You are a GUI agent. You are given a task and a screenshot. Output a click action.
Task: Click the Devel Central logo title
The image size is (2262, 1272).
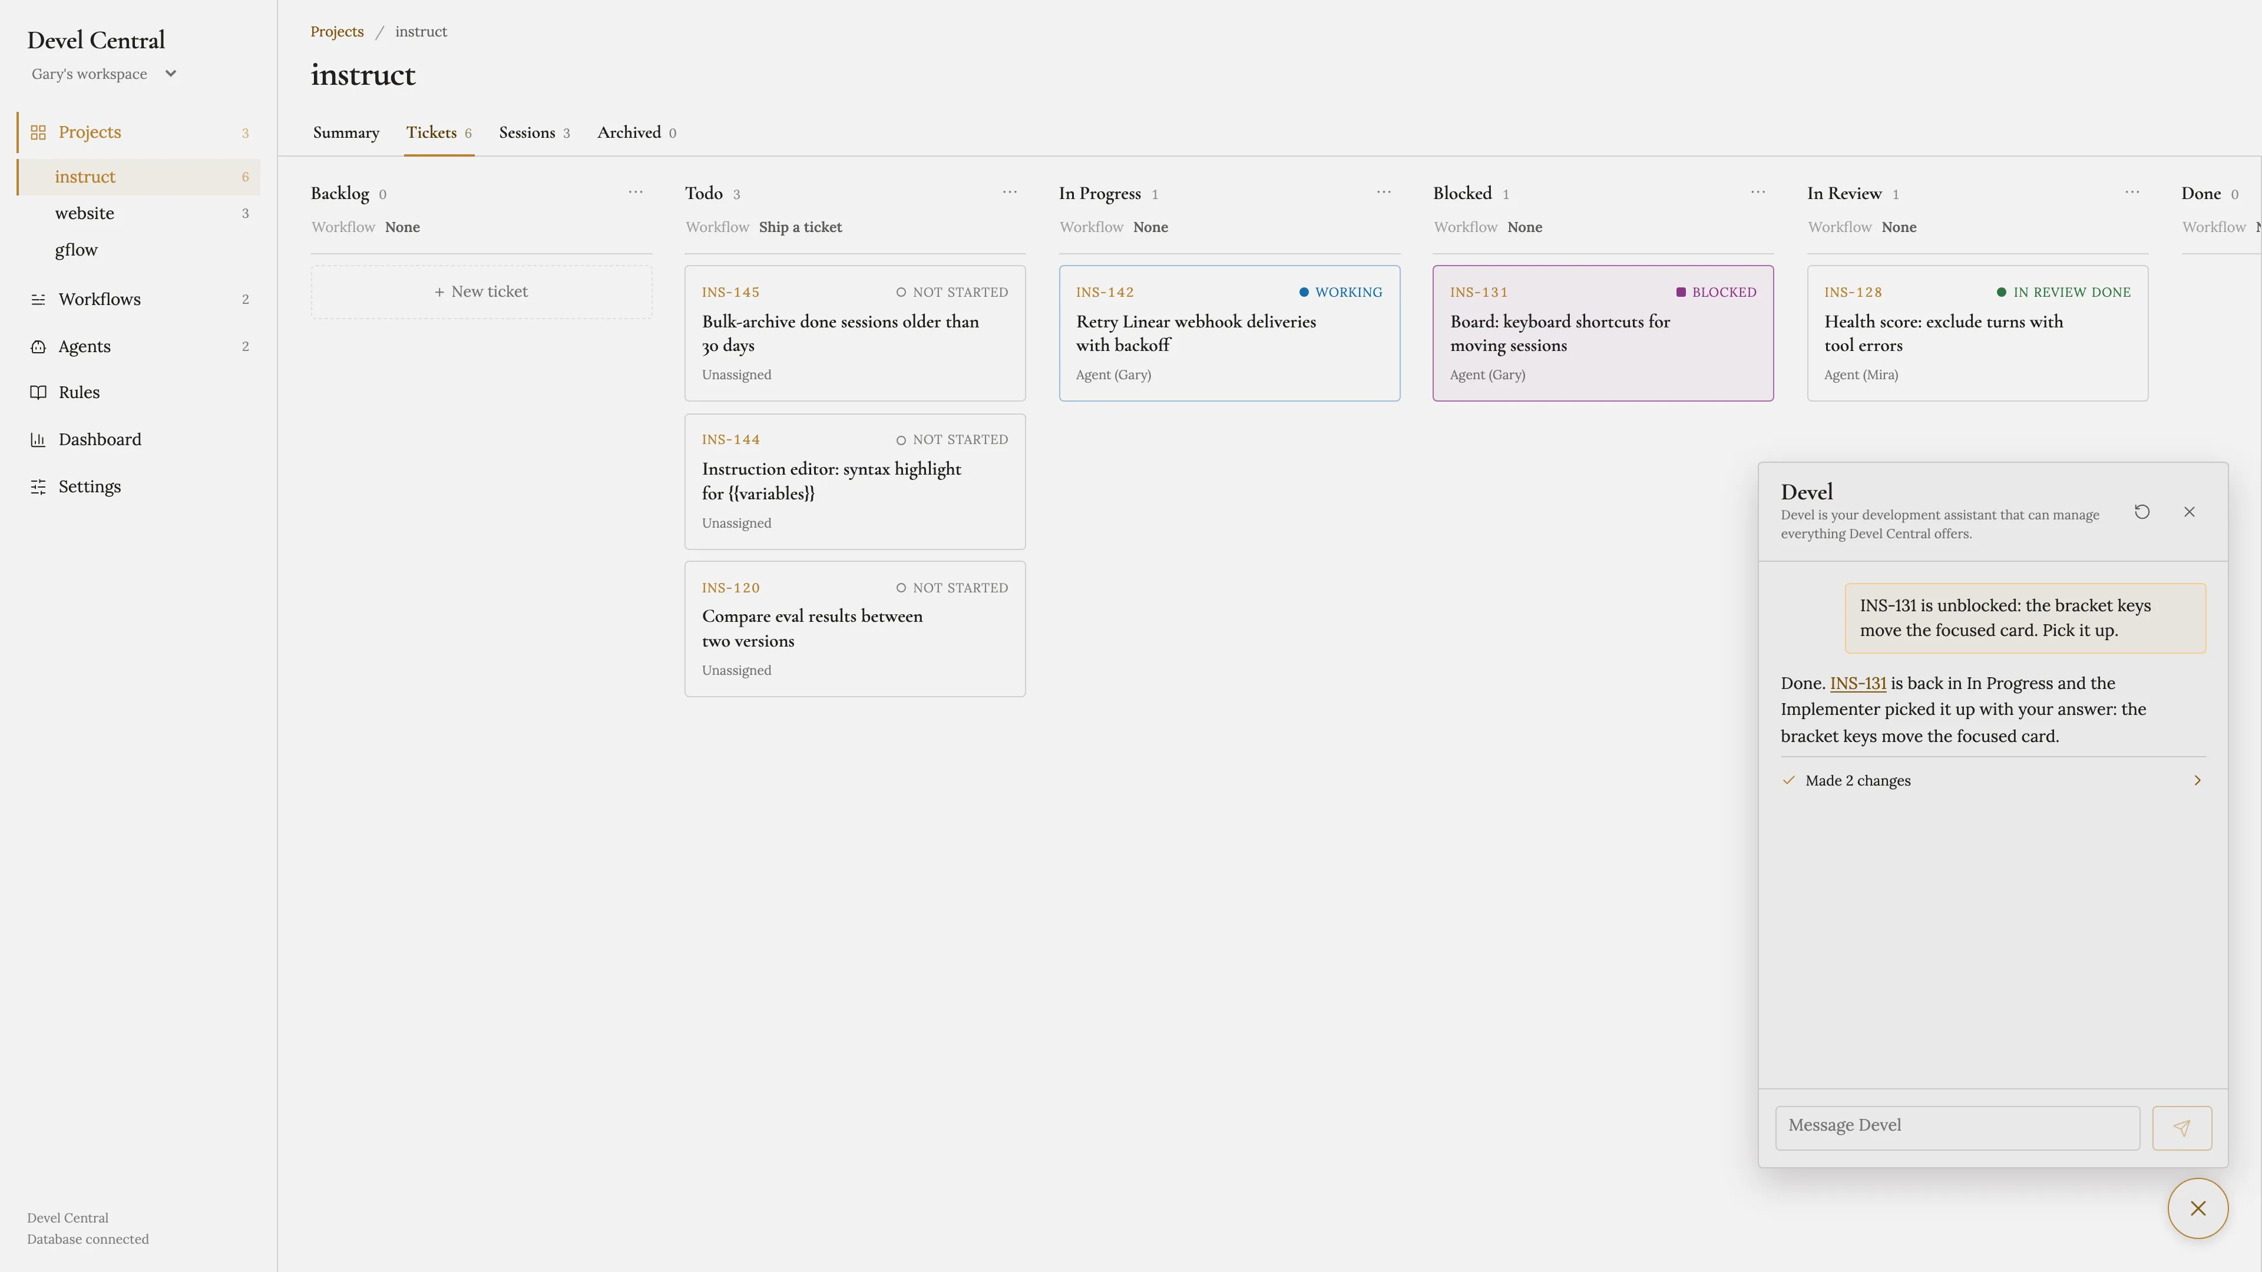tap(95, 41)
